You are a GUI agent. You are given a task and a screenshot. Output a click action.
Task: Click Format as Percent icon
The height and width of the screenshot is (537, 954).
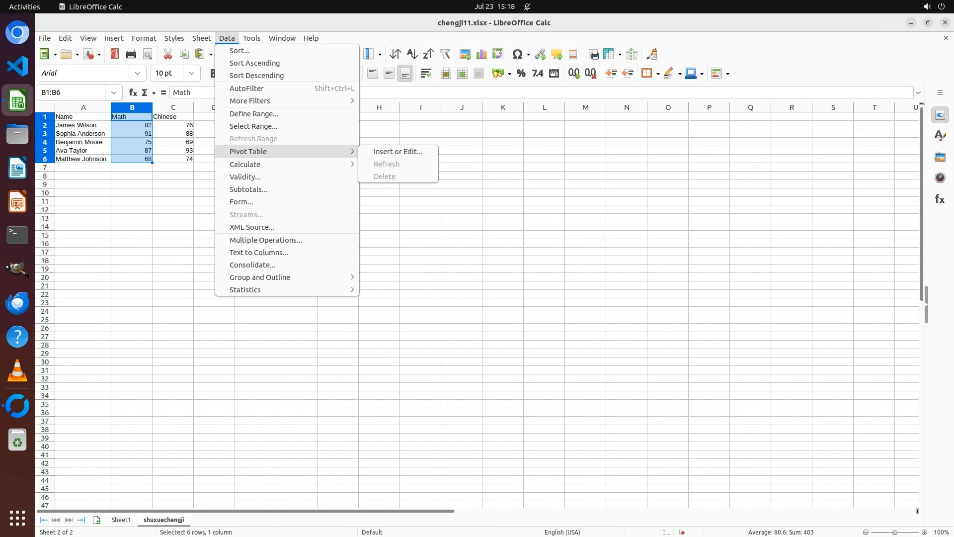click(521, 74)
